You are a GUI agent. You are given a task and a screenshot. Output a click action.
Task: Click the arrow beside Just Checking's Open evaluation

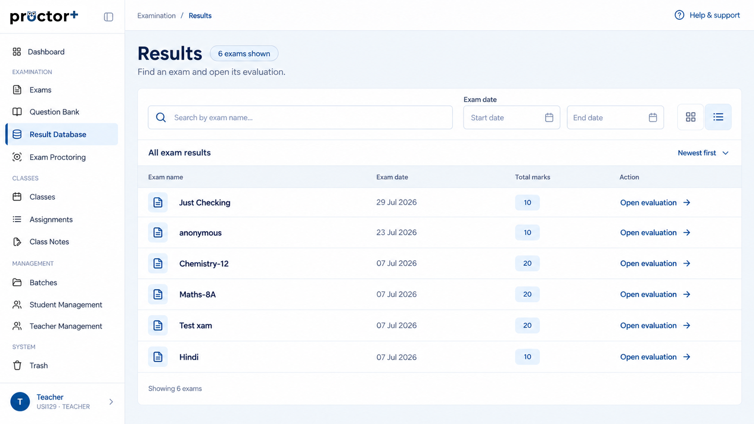pyautogui.click(x=687, y=203)
